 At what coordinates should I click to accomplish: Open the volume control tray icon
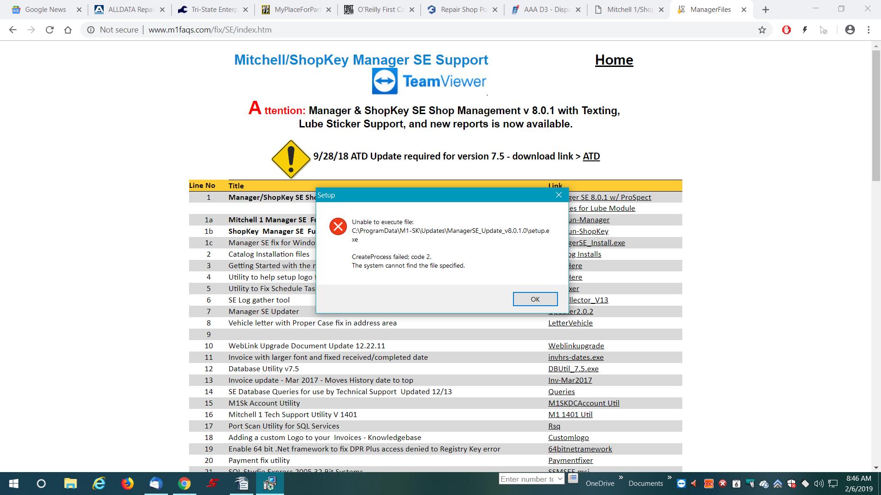[x=819, y=484]
